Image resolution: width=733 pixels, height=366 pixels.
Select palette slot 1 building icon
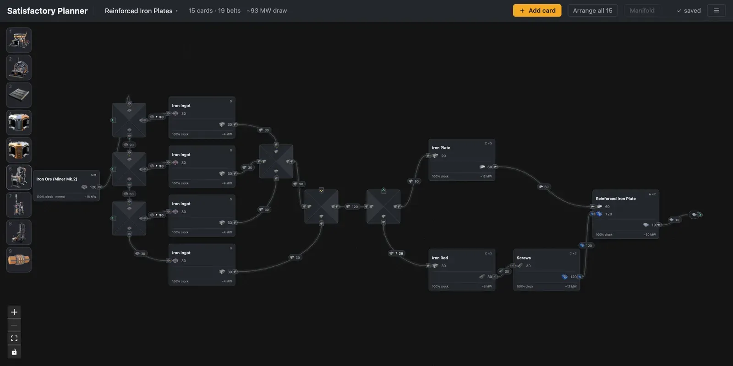(19, 40)
